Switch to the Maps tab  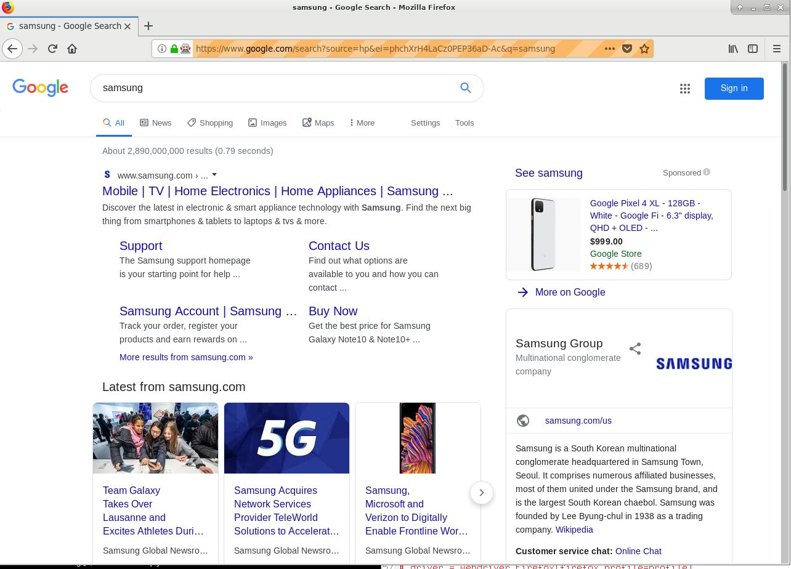tap(318, 123)
